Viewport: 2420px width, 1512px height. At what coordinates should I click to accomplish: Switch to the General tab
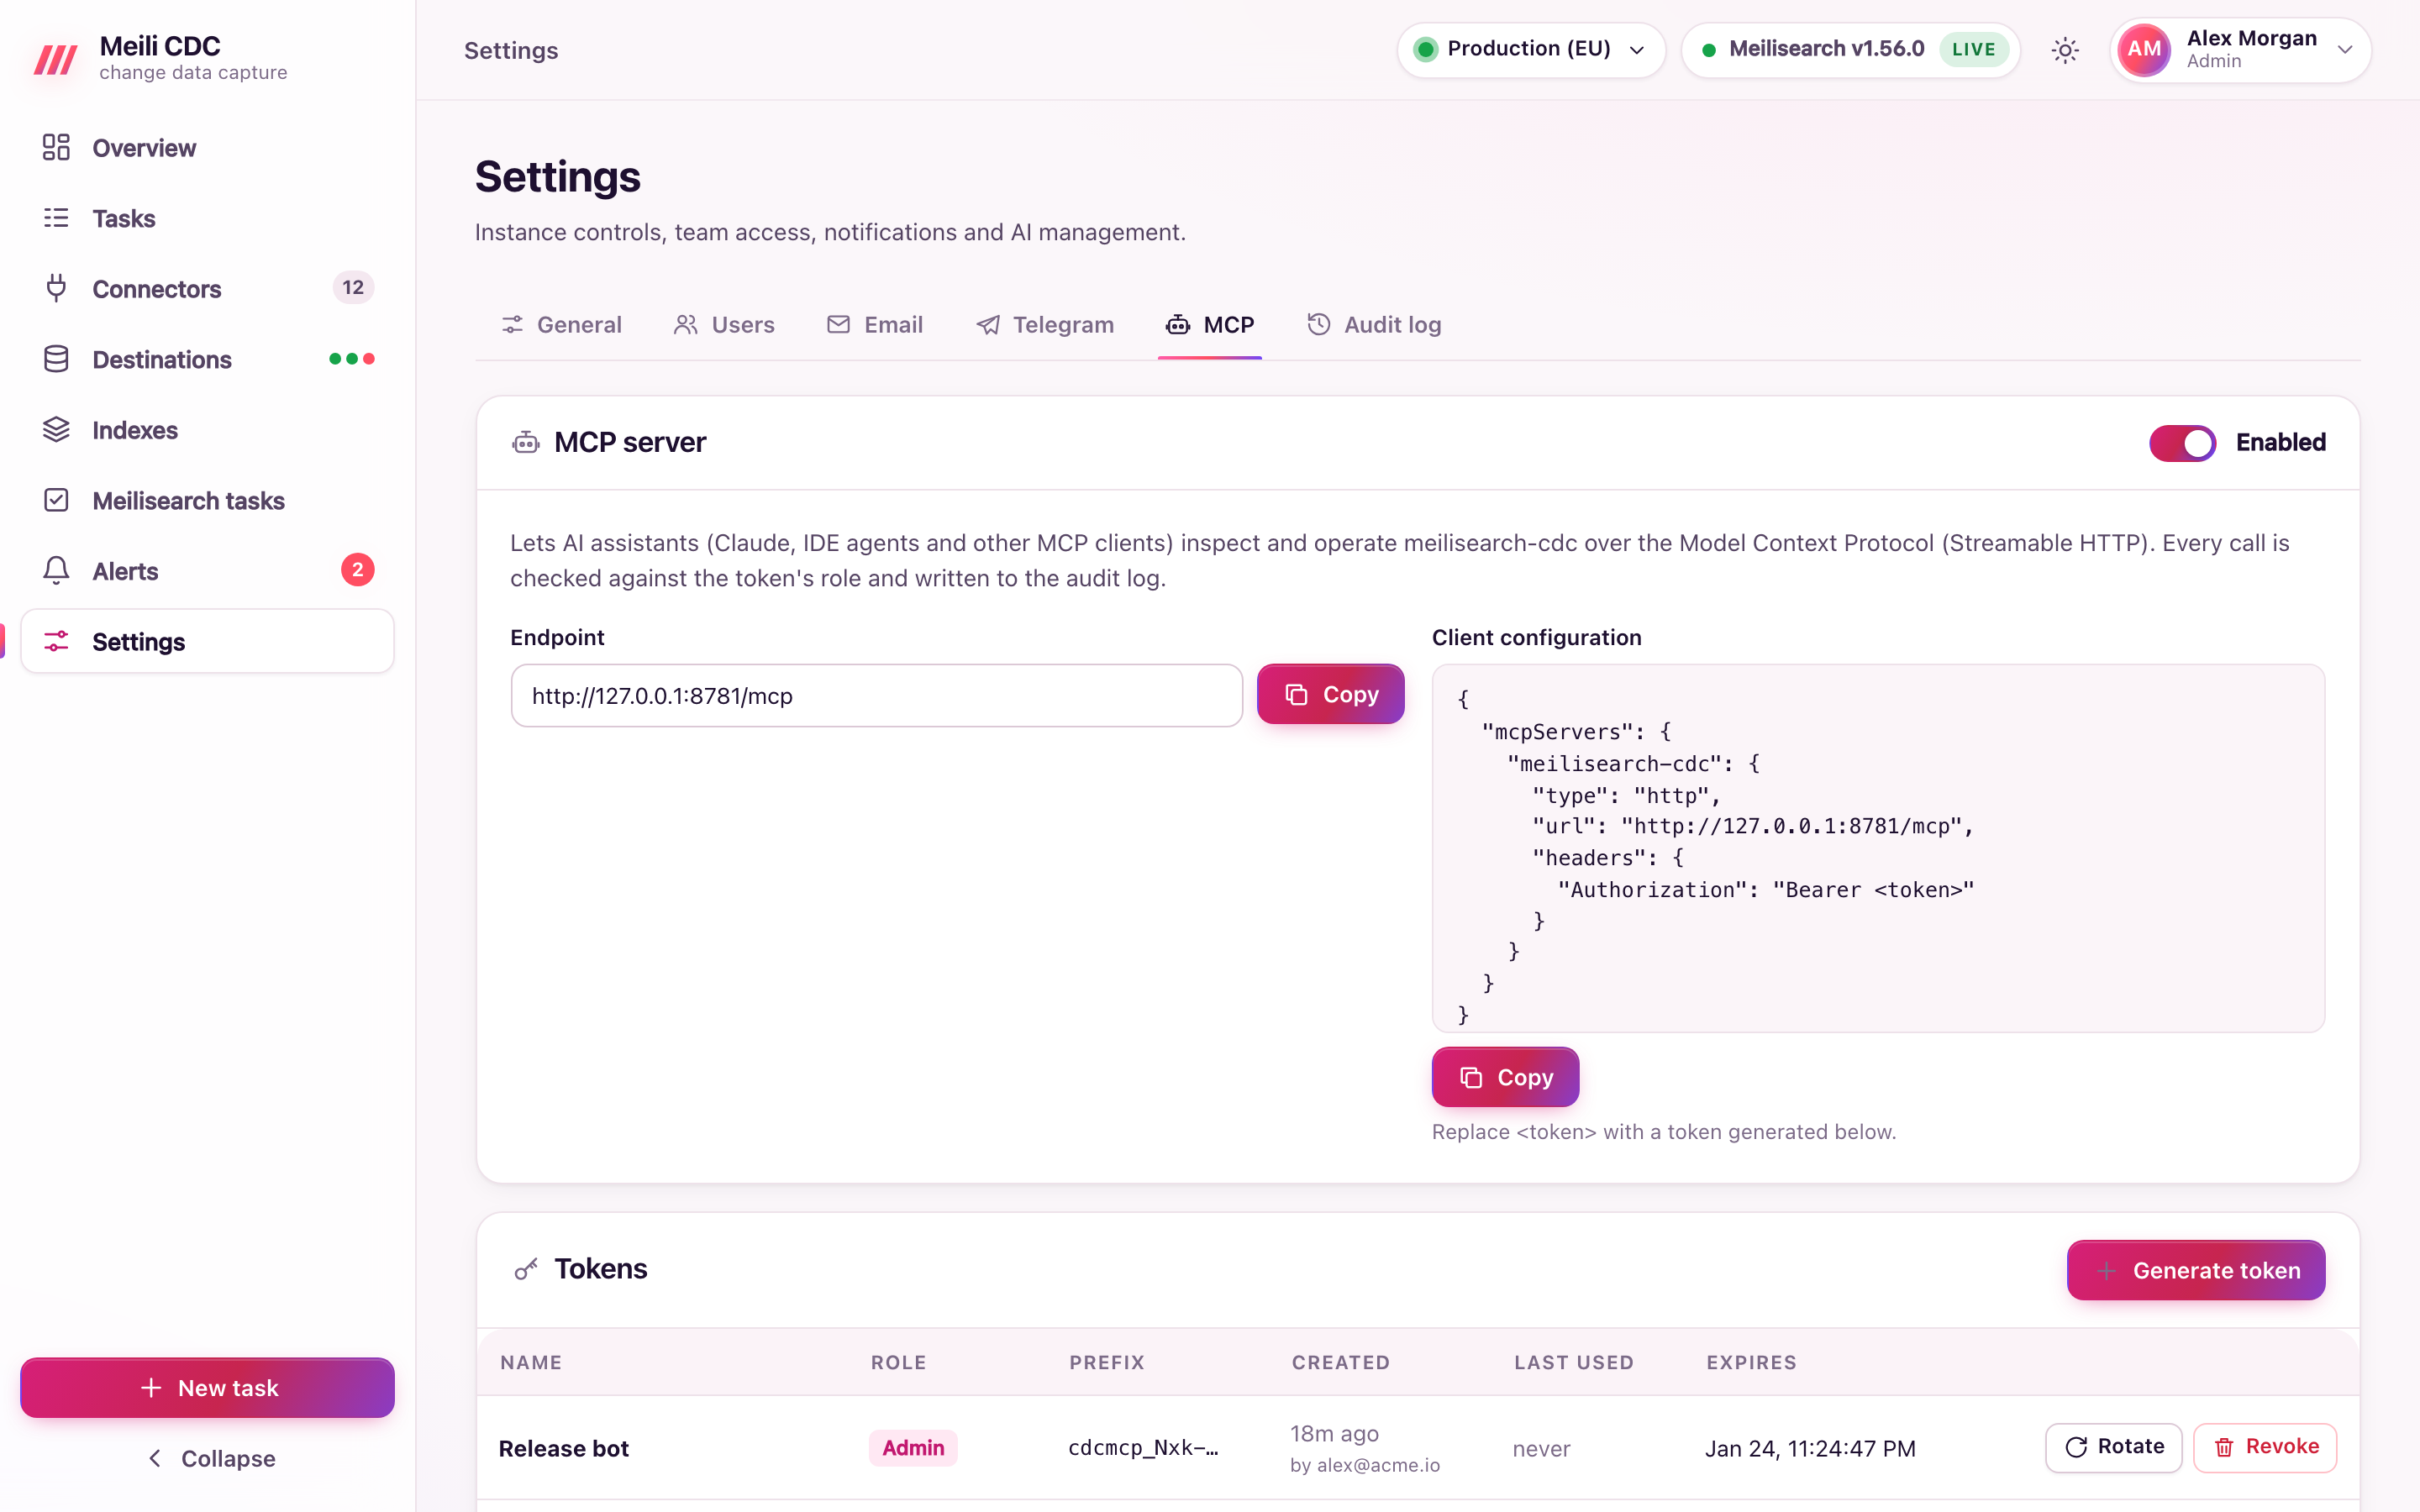tap(561, 325)
